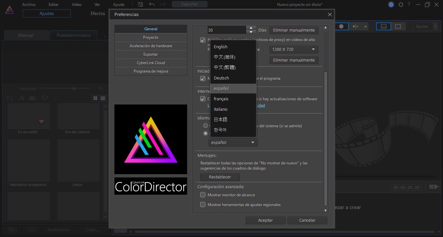Enable Mostrar herramientas de ajustes regionales
The image size is (443, 237).
203,204
